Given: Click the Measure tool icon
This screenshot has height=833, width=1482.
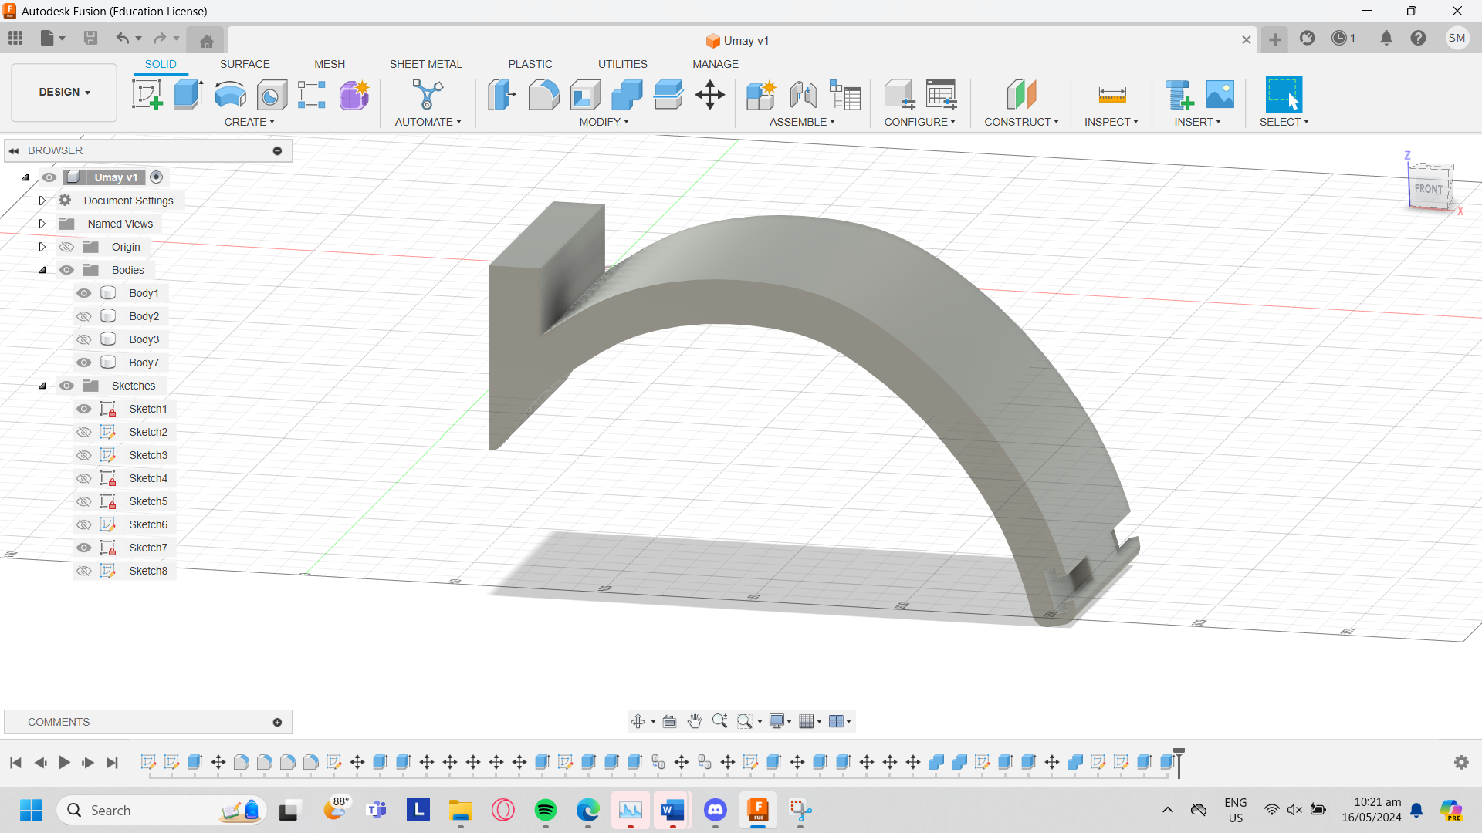Looking at the screenshot, I should point(1112,95).
